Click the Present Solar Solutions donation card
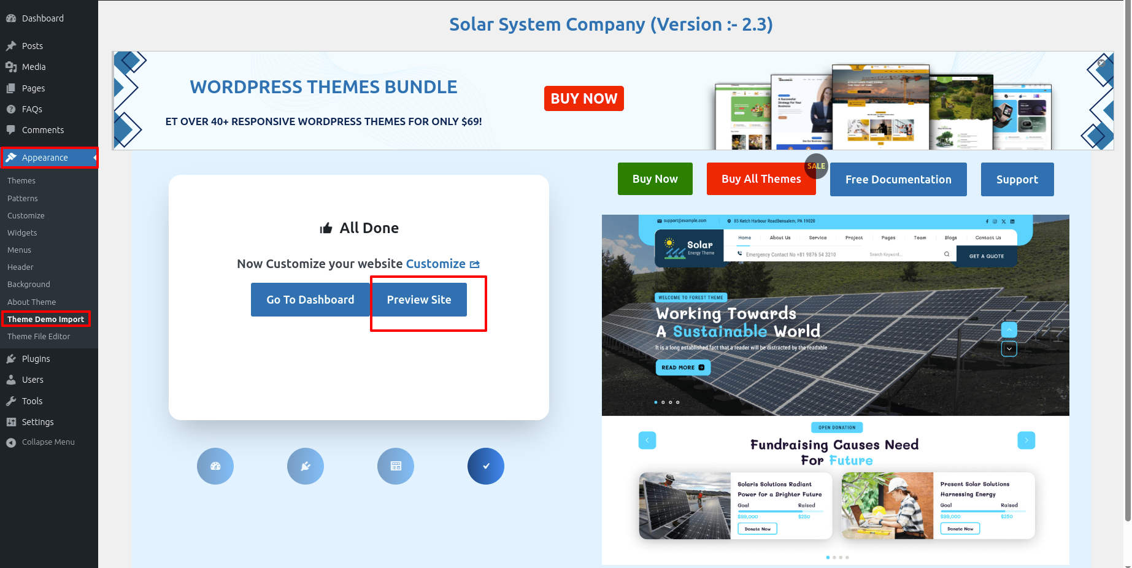 pyautogui.click(x=938, y=506)
